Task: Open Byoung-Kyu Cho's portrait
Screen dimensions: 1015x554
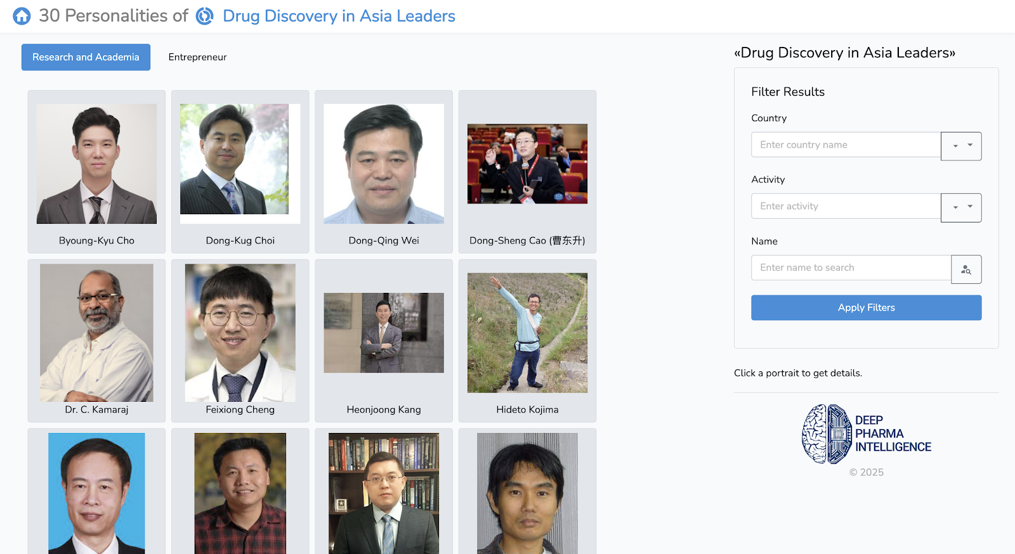Action: [96, 164]
